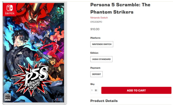Open the red Nintendo Switch category link
Screen dimensions: 173x105
(99, 18)
